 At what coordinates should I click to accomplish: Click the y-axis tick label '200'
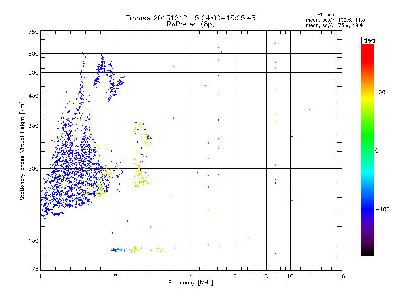[x=33, y=169]
